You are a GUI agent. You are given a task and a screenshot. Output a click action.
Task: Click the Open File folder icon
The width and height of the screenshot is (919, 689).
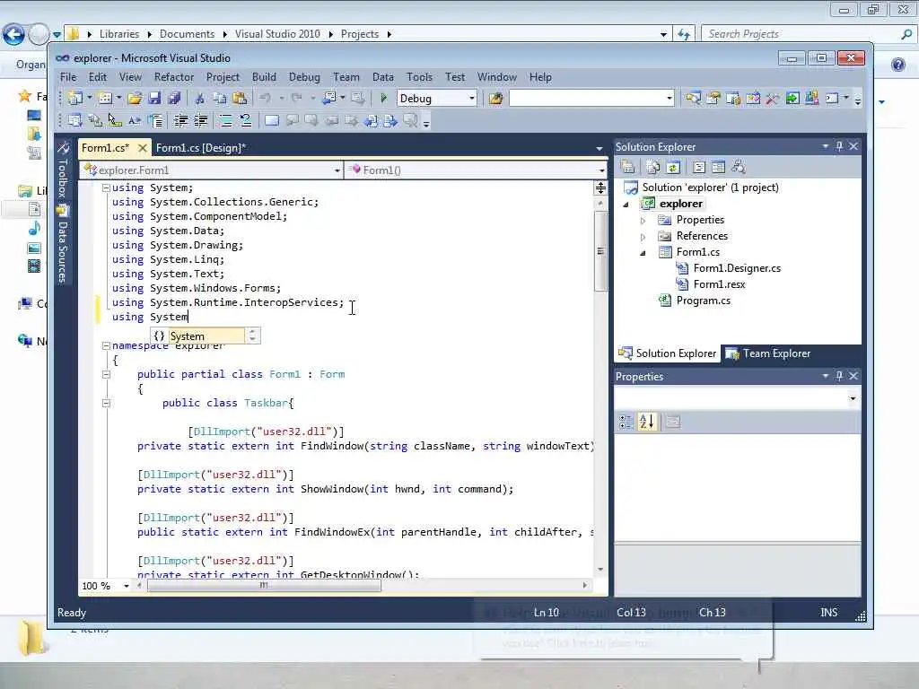coord(135,99)
